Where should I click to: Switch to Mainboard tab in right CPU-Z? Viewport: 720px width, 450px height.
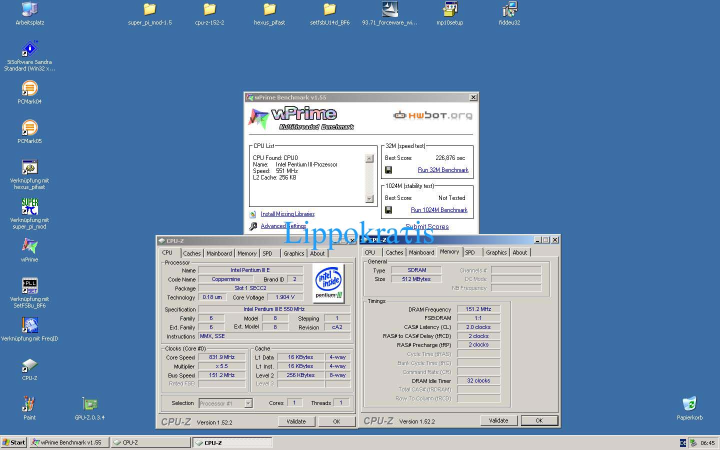pyautogui.click(x=421, y=252)
